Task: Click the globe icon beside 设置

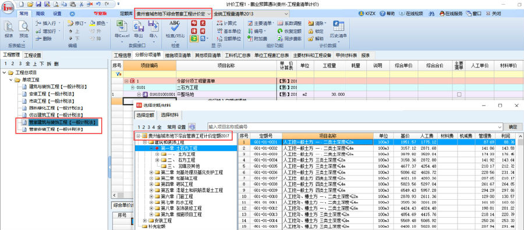Action: (x=192, y=127)
